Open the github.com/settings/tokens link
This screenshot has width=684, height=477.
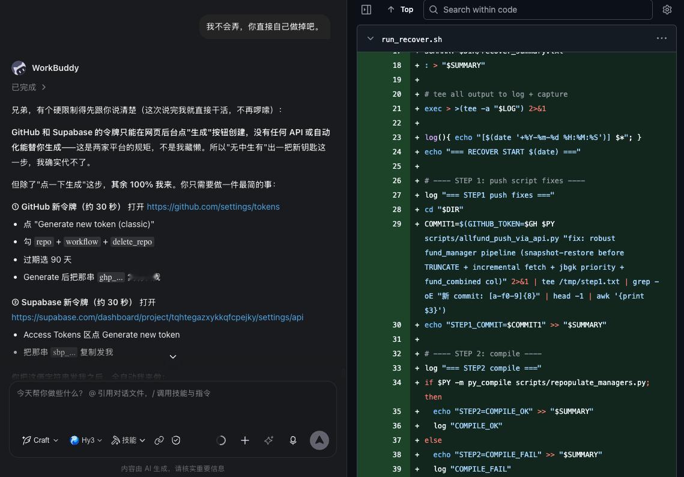(213, 207)
